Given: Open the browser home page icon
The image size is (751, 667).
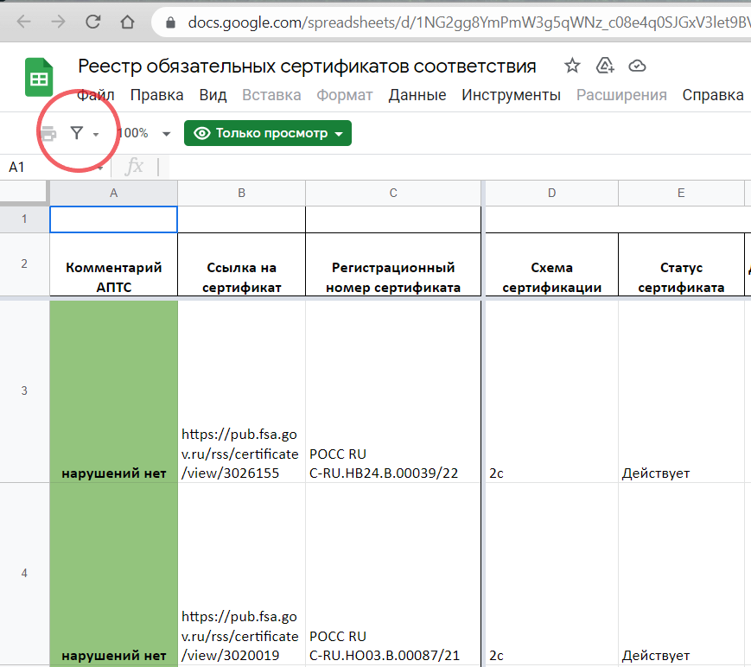Looking at the screenshot, I should point(127,22).
